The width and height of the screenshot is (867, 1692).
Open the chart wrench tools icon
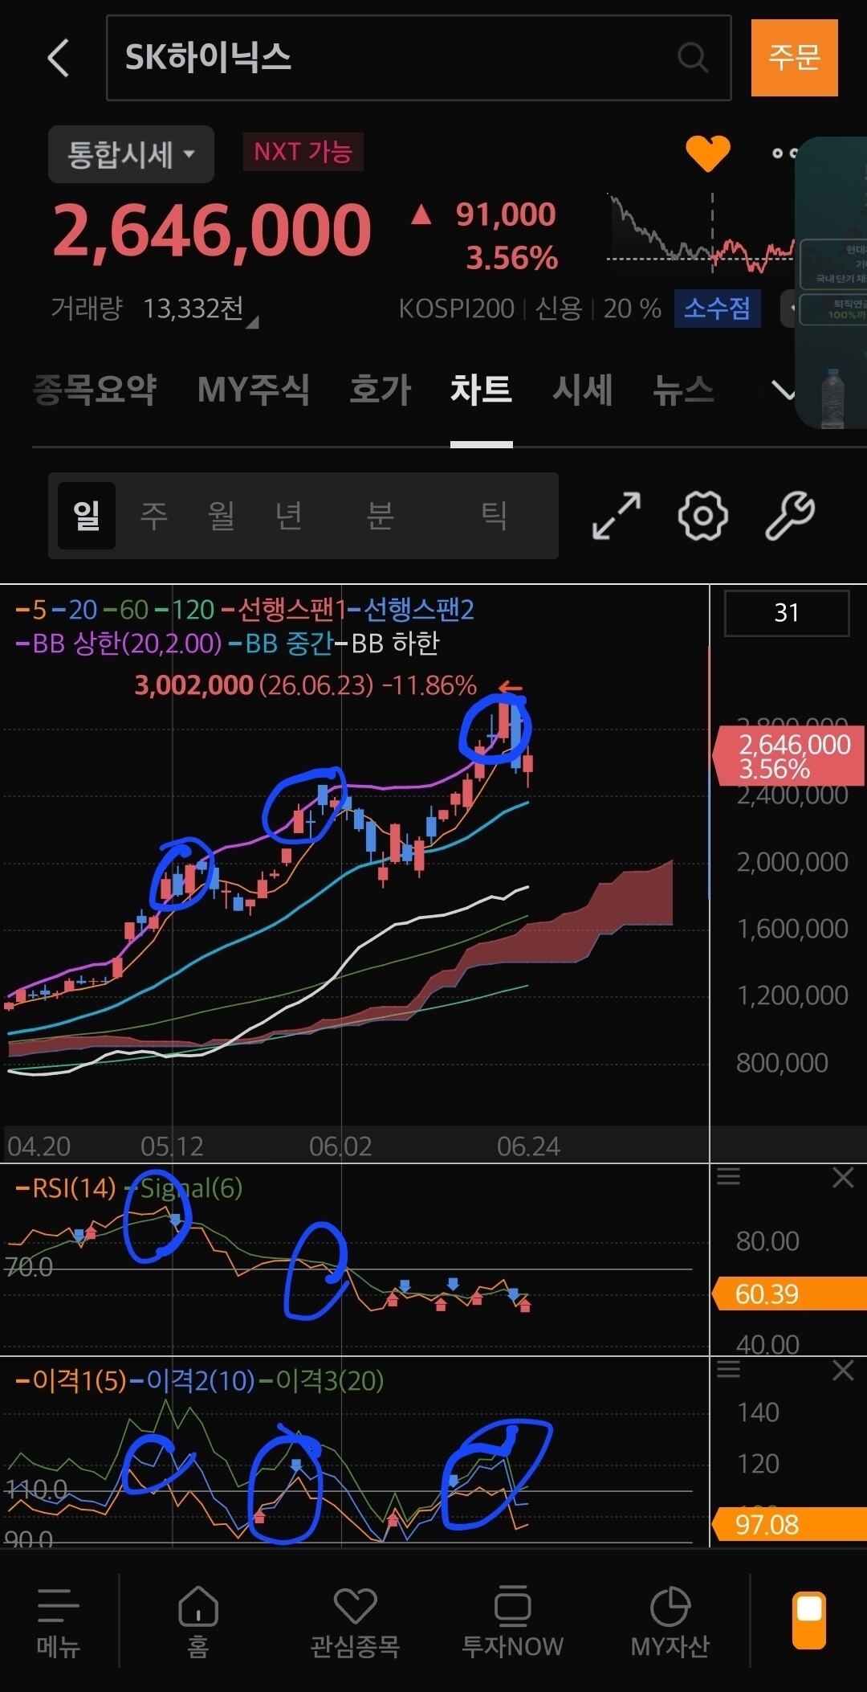(790, 516)
